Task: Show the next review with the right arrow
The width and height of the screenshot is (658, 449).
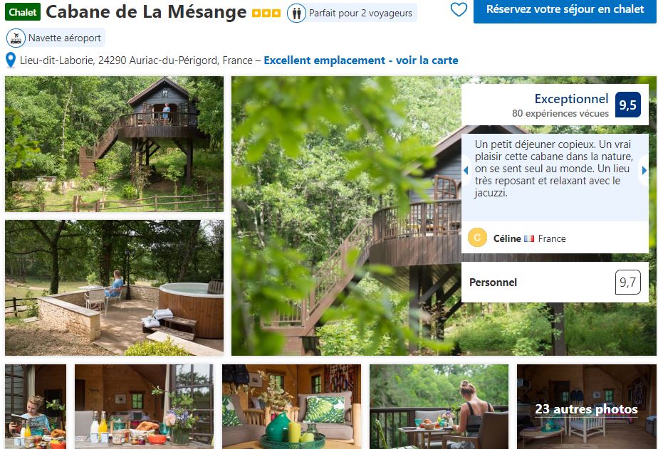Action: pos(644,170)
